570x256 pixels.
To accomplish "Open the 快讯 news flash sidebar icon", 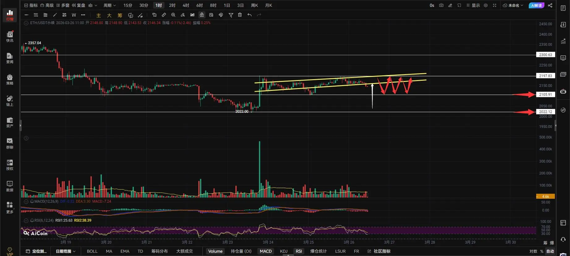I will pos(10,36).
